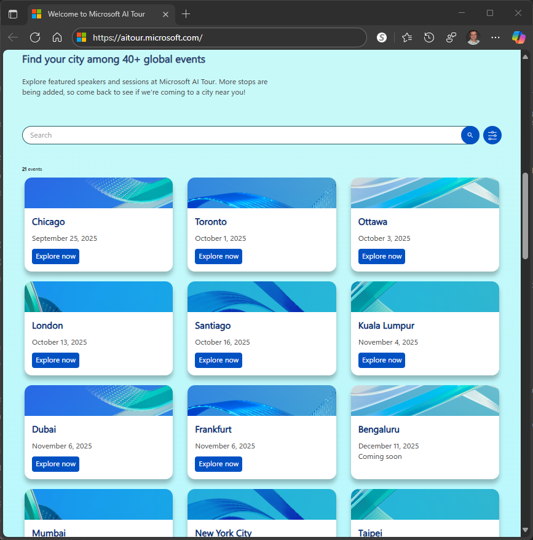
Task: Go to the browser home page
Action: coord(57,37)
